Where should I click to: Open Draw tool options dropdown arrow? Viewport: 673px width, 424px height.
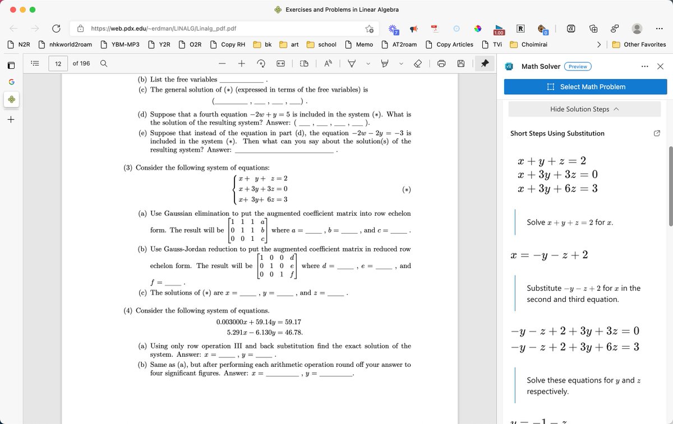point(370,64)
